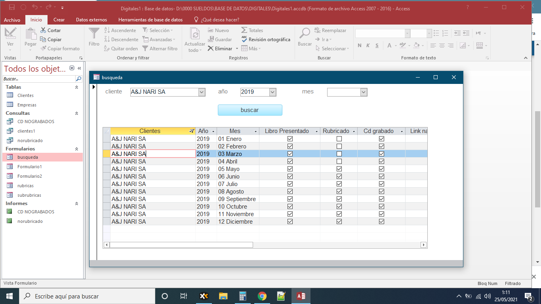Switch to the Inicio ribbon tab
The image size is (541, 304).
click(x=36, y=20)
